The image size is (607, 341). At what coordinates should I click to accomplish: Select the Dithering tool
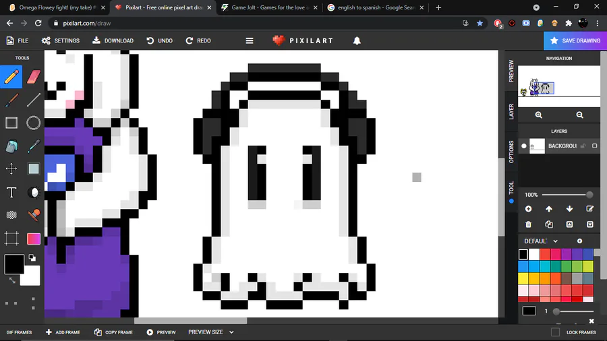coord(11,215)
